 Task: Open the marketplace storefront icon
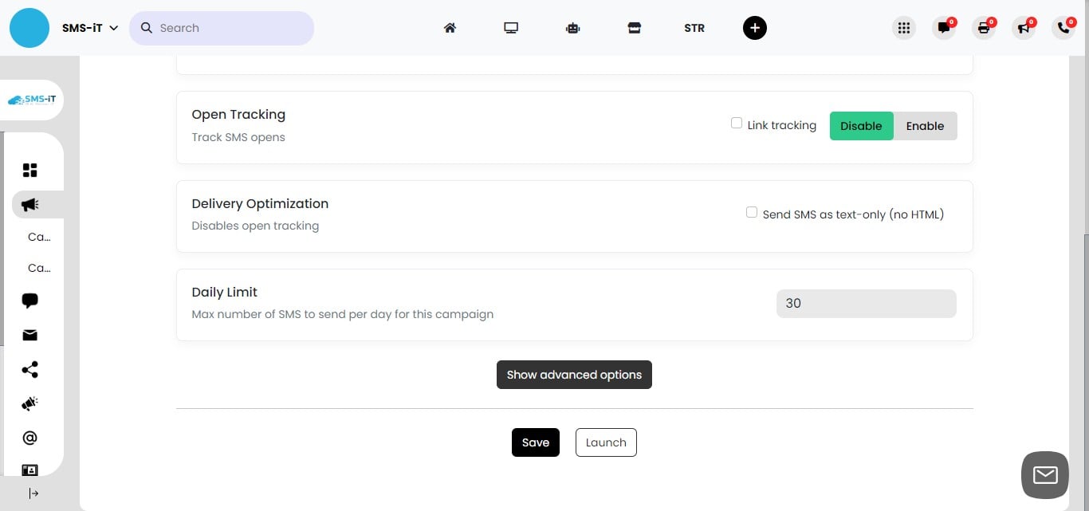coord(634,27)
